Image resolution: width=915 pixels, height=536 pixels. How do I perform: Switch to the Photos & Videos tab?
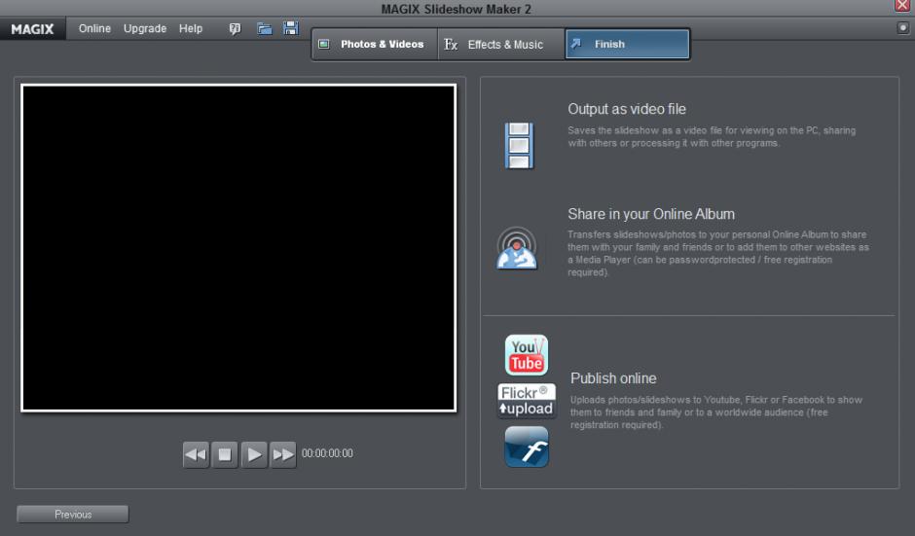pos(375,45)
